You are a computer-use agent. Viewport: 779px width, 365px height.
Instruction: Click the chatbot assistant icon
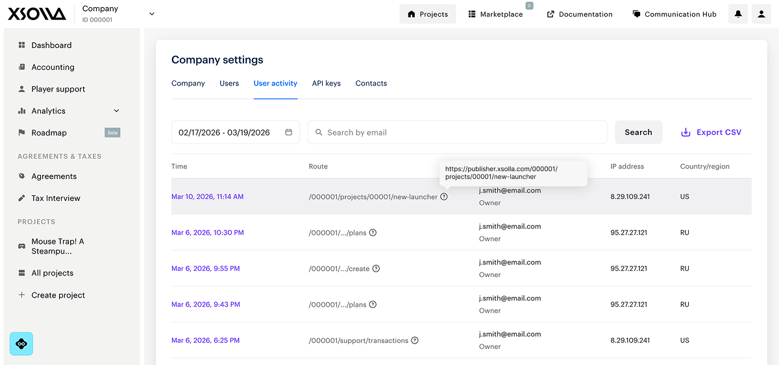[x=21, y=344]
